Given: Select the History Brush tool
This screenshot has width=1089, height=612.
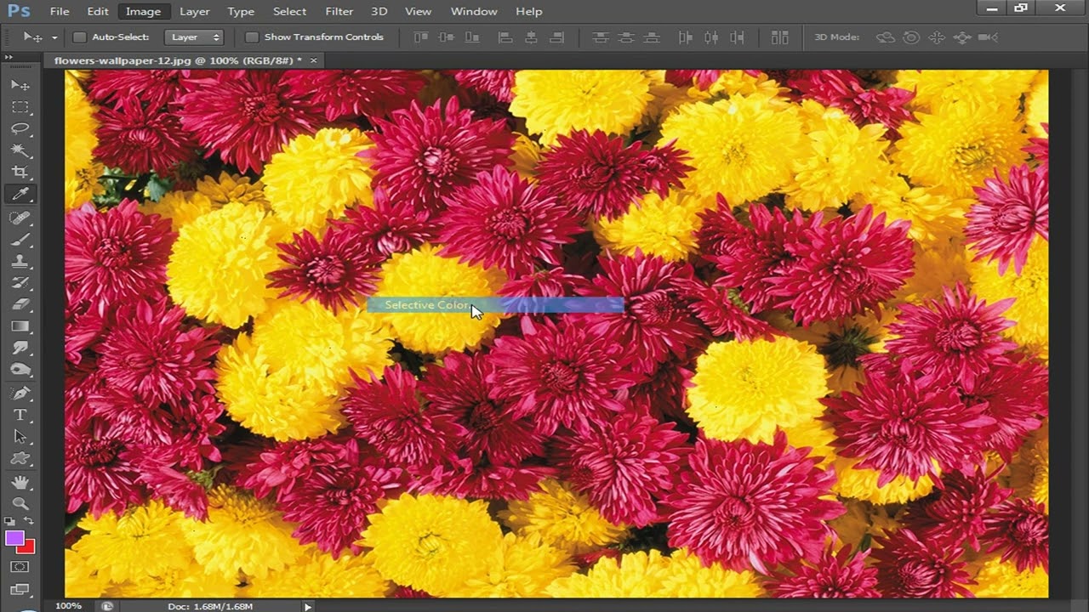Looking at the screenshot, I should tap(20, 283).
